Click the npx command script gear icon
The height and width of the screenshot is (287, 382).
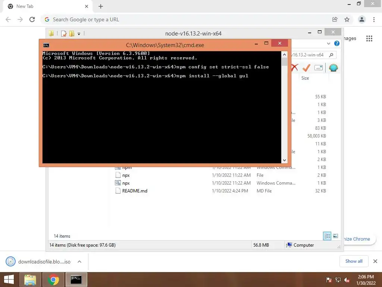click(x=118, y=183)
